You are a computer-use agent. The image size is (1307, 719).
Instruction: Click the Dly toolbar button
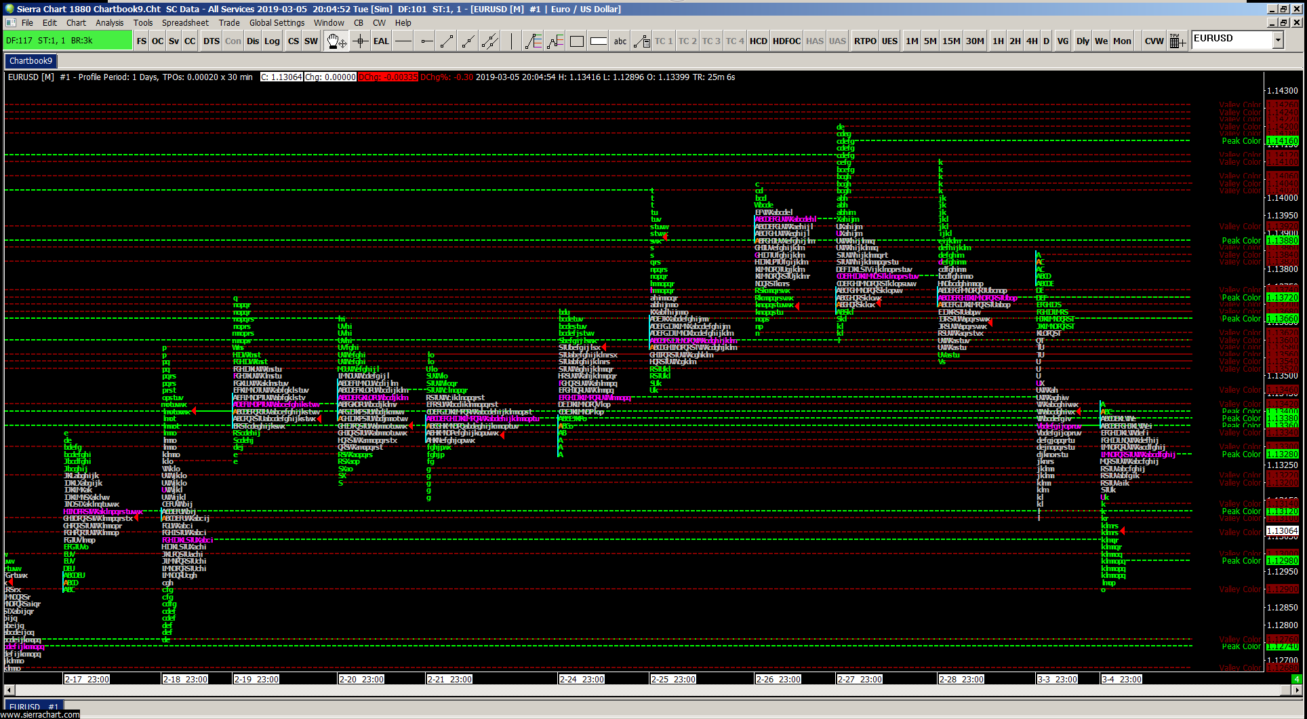click(x=1083, y=41)
